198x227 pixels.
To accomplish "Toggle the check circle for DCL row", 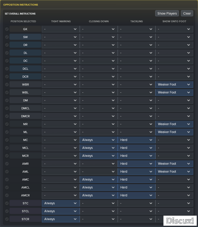I will (x=7, y=69).
